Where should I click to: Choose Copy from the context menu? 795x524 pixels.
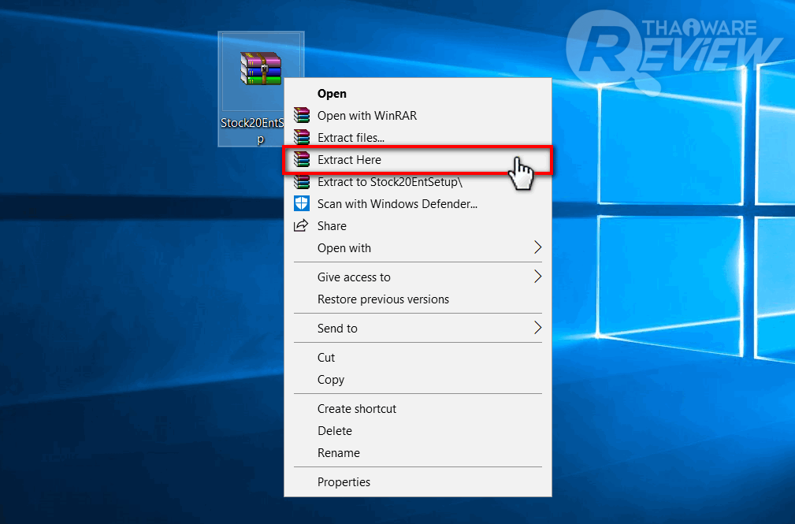[x=418, y=380]
